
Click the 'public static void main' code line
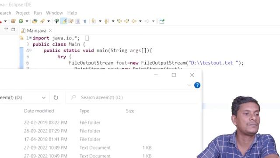[x=98, y=50]
